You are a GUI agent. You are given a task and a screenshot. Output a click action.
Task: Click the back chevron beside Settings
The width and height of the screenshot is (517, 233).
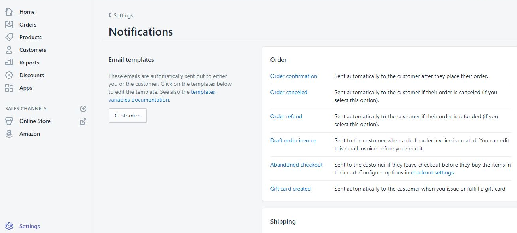110,15
